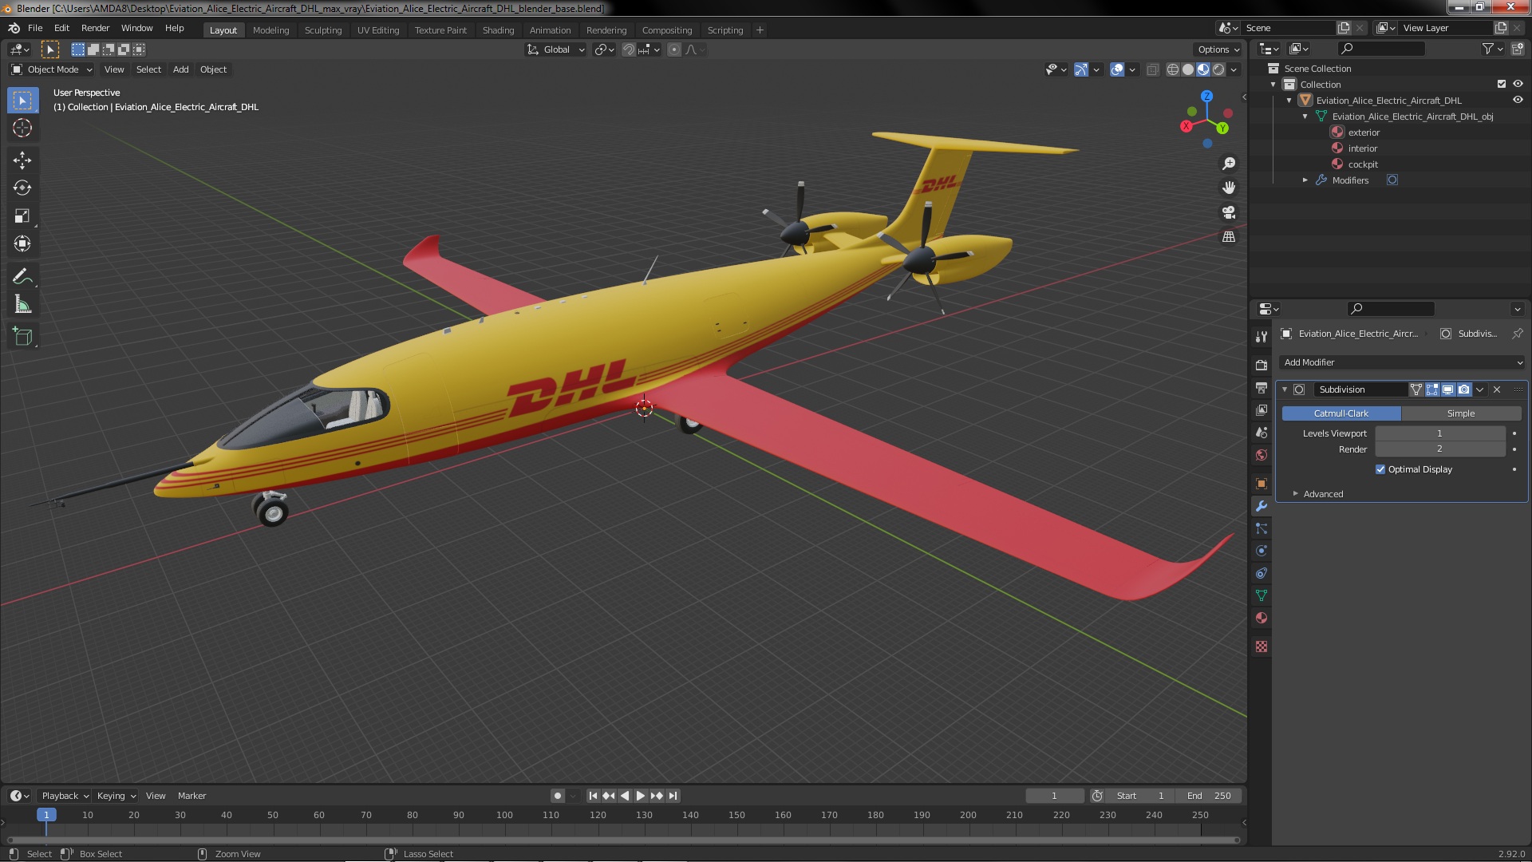1532x862 pixels.
Task: Remove the Subdivision modifier
Action: (1497, 389)
